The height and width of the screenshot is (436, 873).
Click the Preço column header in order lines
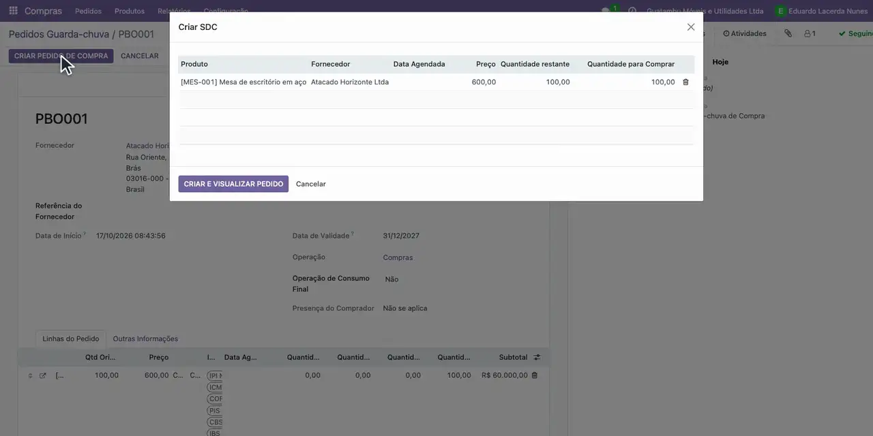[x=158, y=357]
